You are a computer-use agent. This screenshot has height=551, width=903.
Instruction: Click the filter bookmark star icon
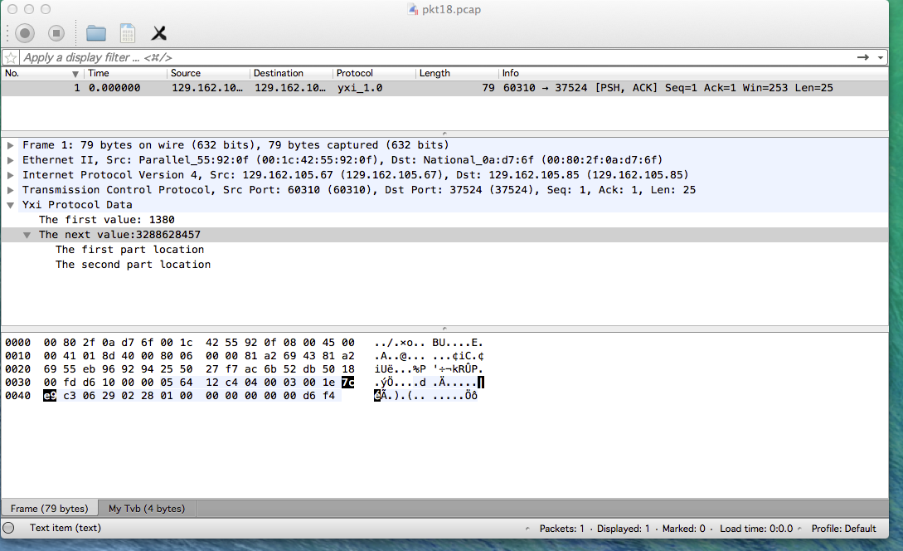pos(9,57)
